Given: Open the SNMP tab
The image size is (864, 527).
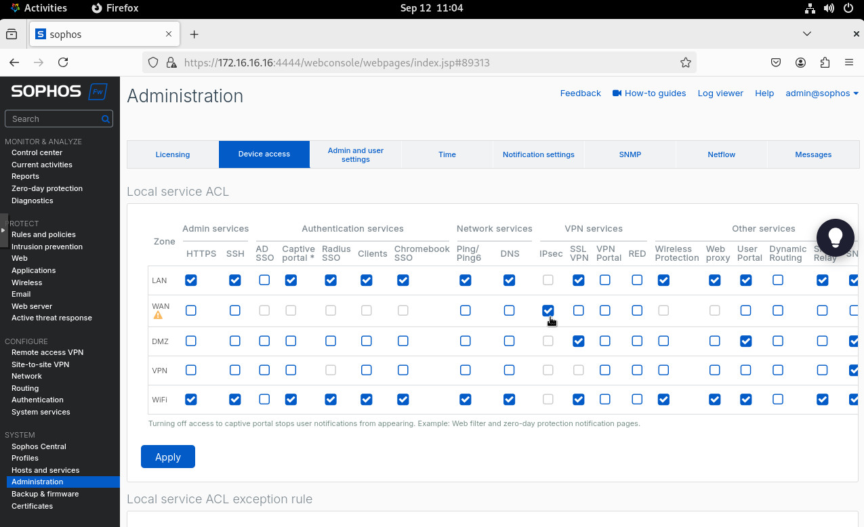Looking at the screenshot, I should coord(630,154).
